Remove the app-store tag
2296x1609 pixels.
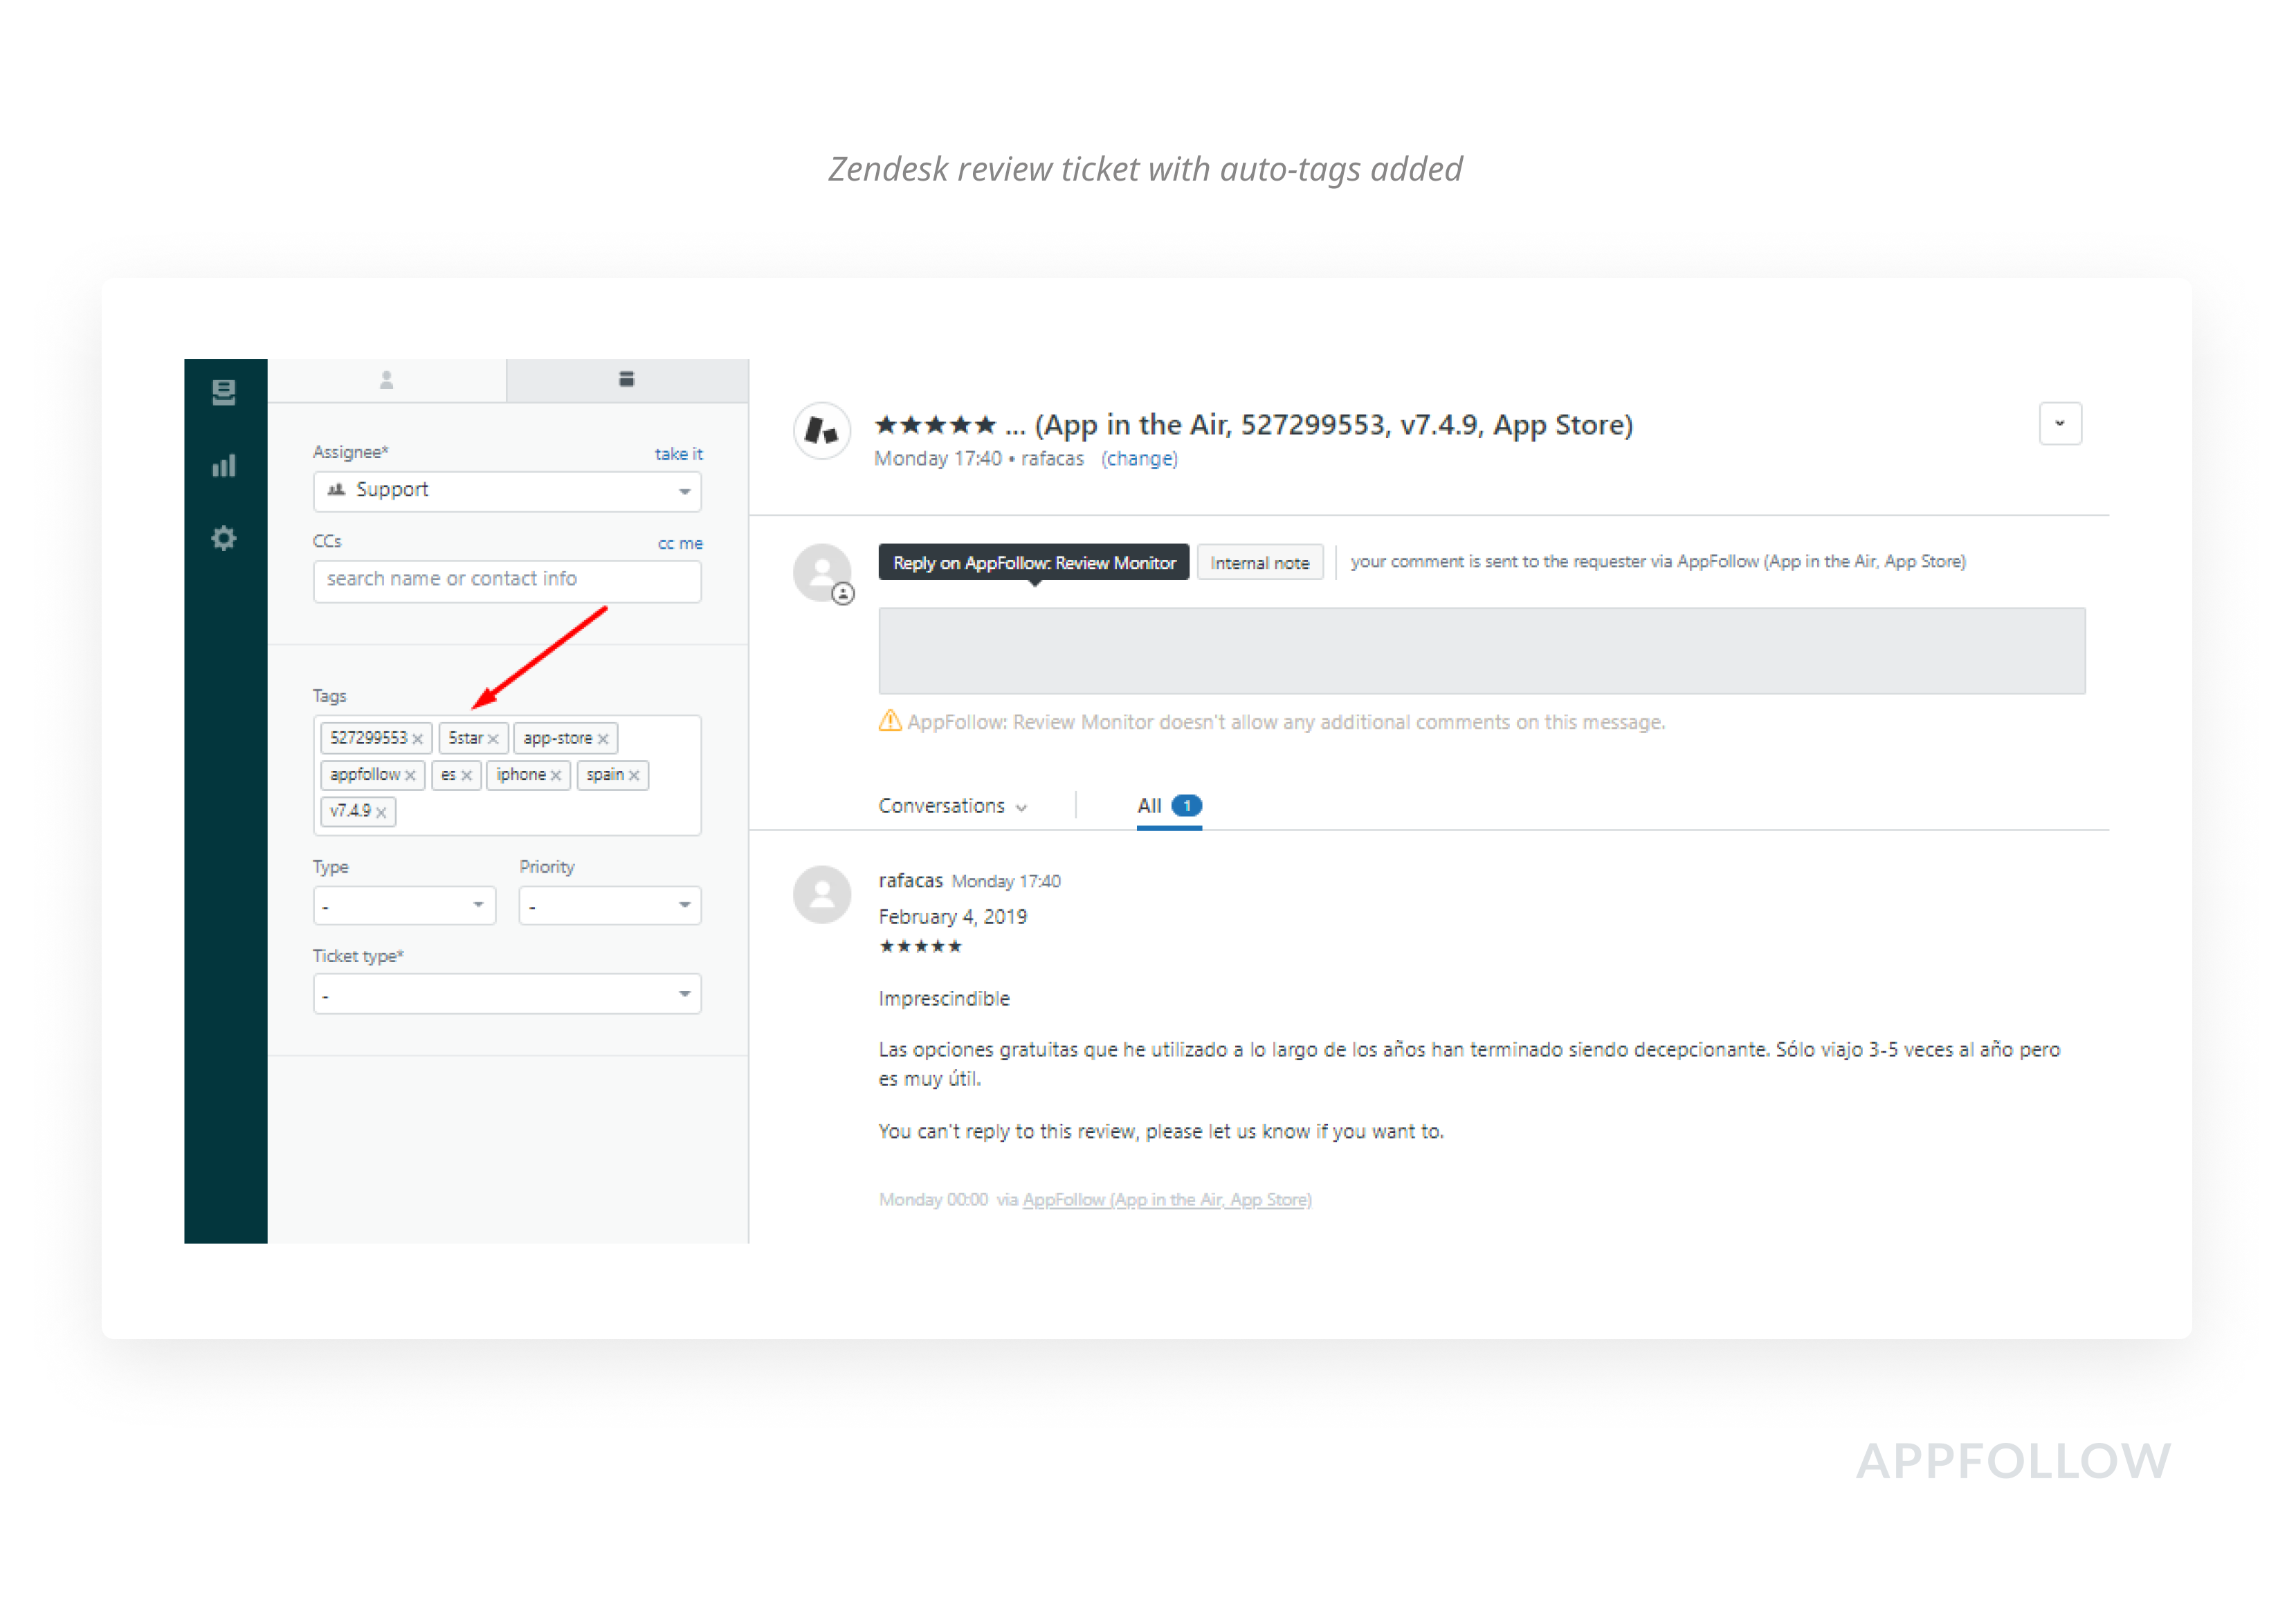[x=603, y=739]
